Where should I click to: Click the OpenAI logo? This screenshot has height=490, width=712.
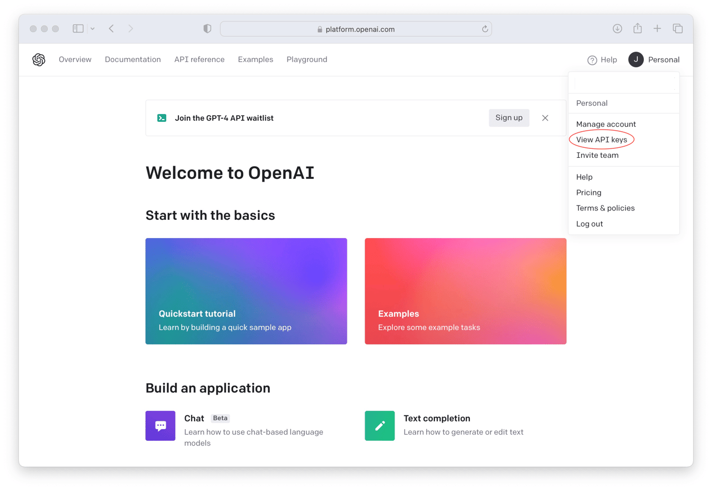pos(39,59)
